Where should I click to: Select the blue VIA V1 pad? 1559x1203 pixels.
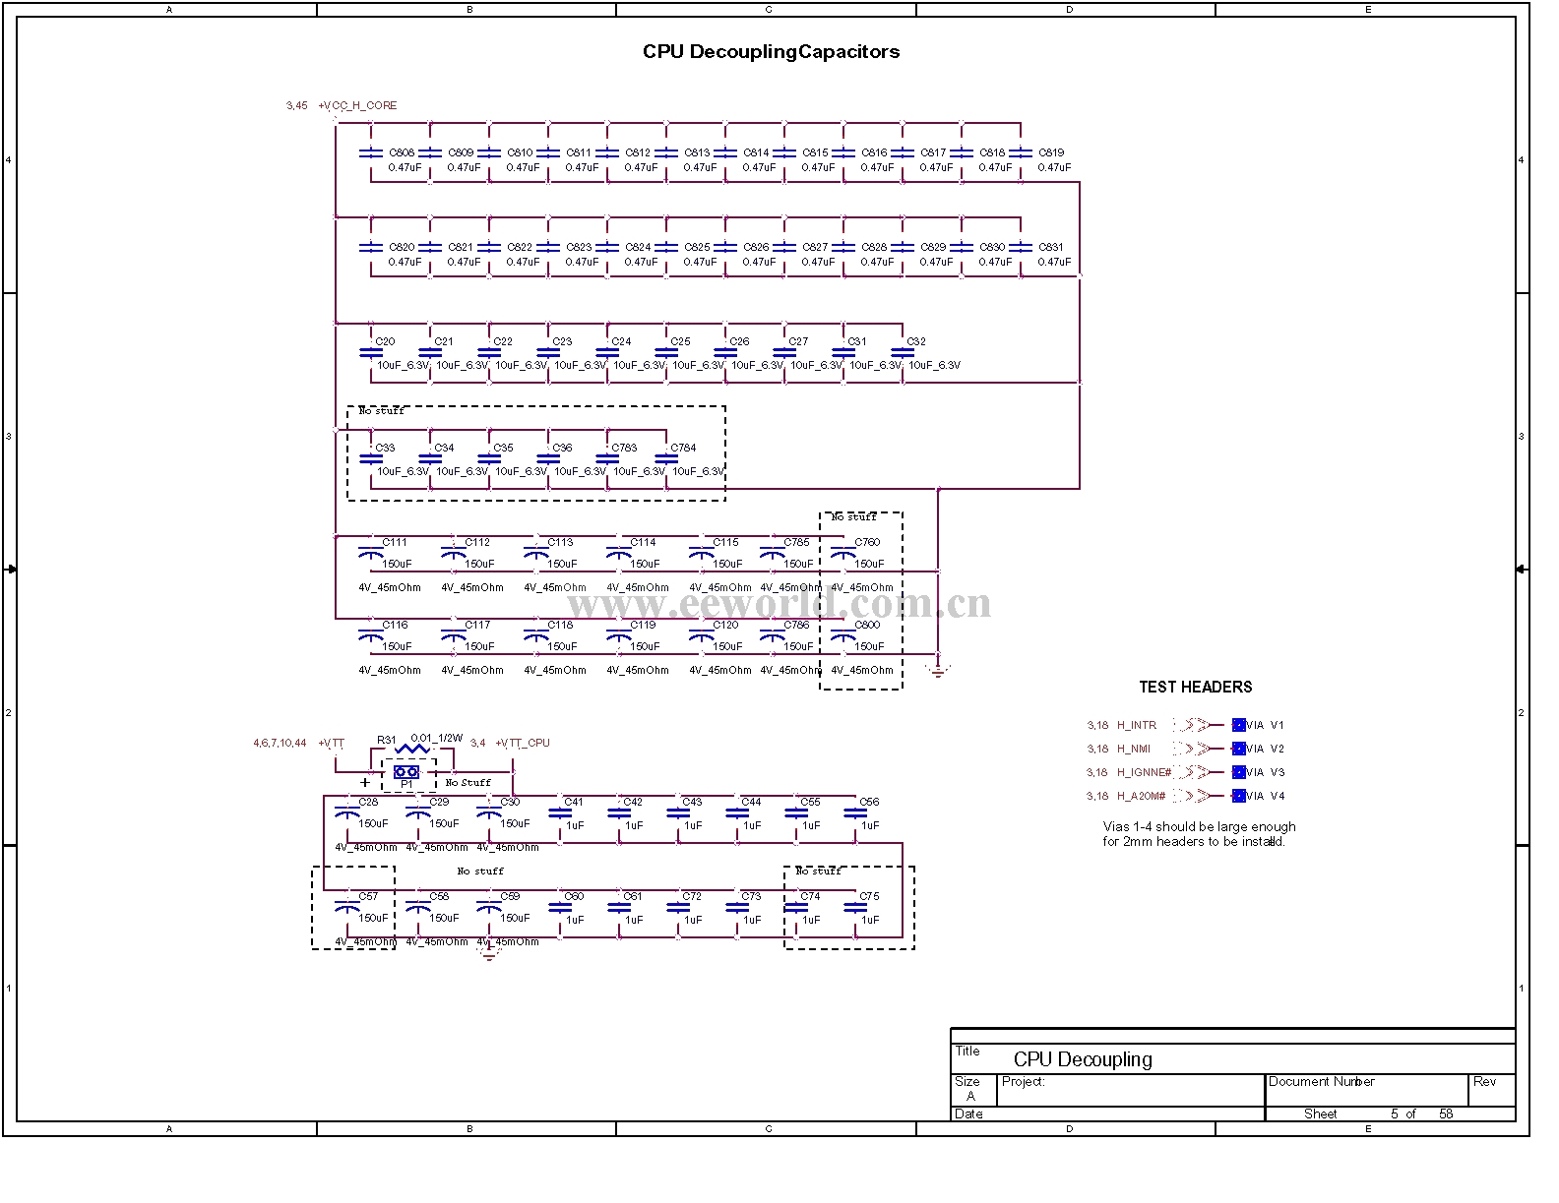1239,725
